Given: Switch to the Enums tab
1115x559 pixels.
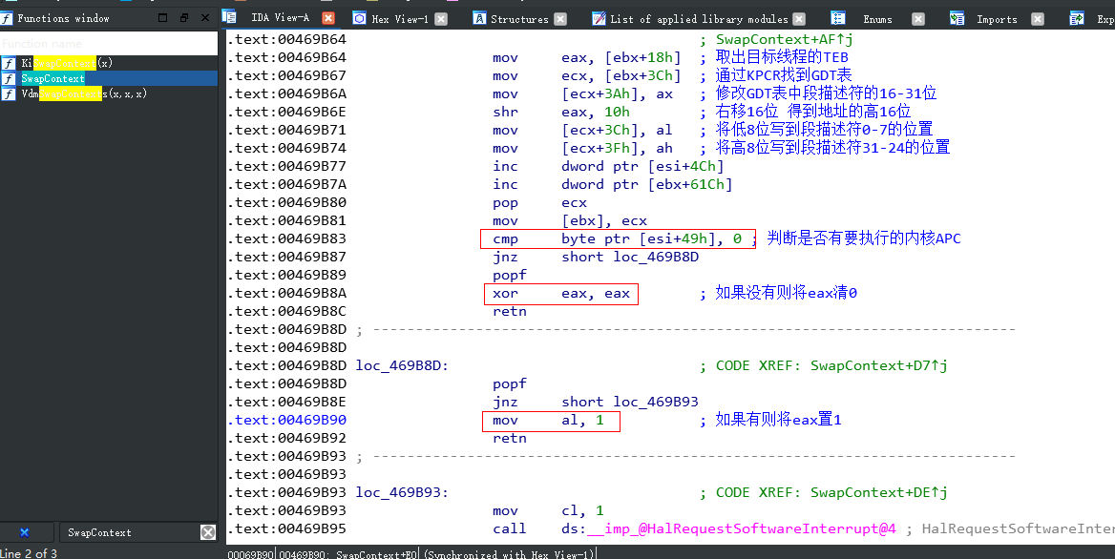Looking at the screenshot, I should (x=876, y=17).
